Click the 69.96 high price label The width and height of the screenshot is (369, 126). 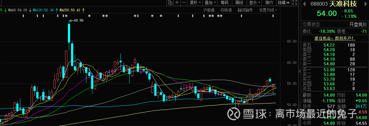[x=78, y=20]
